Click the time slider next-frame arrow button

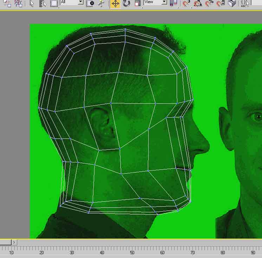click(x=14, y=242)
